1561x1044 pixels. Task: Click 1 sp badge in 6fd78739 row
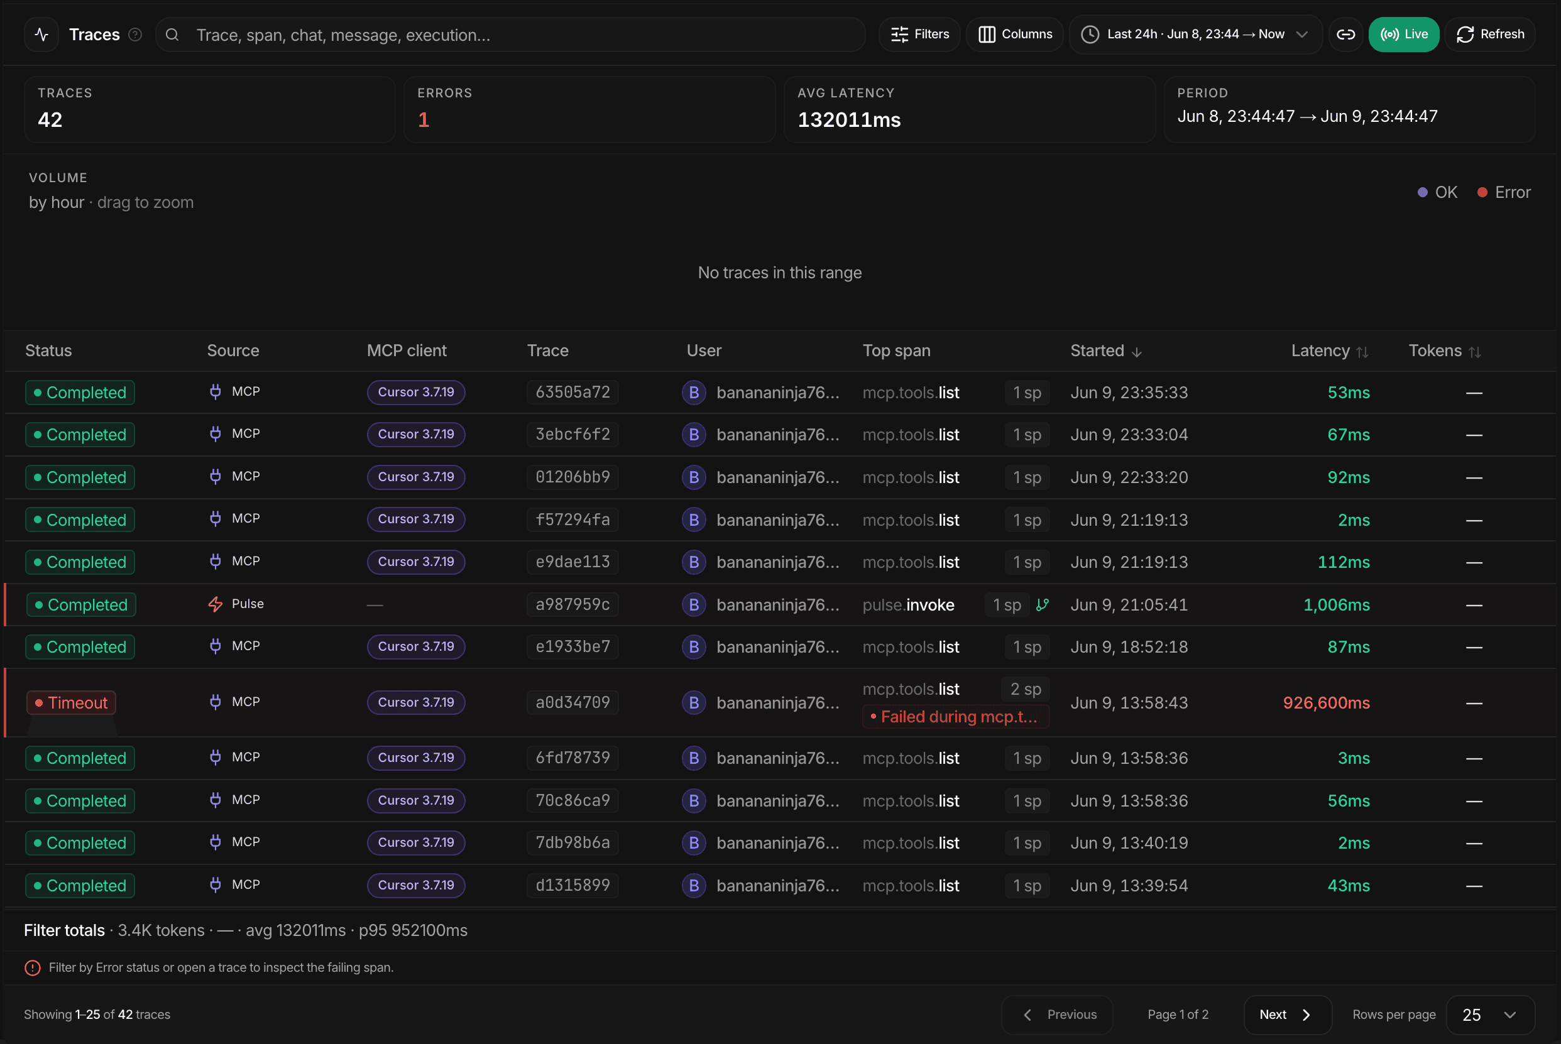pos(1027,758)
